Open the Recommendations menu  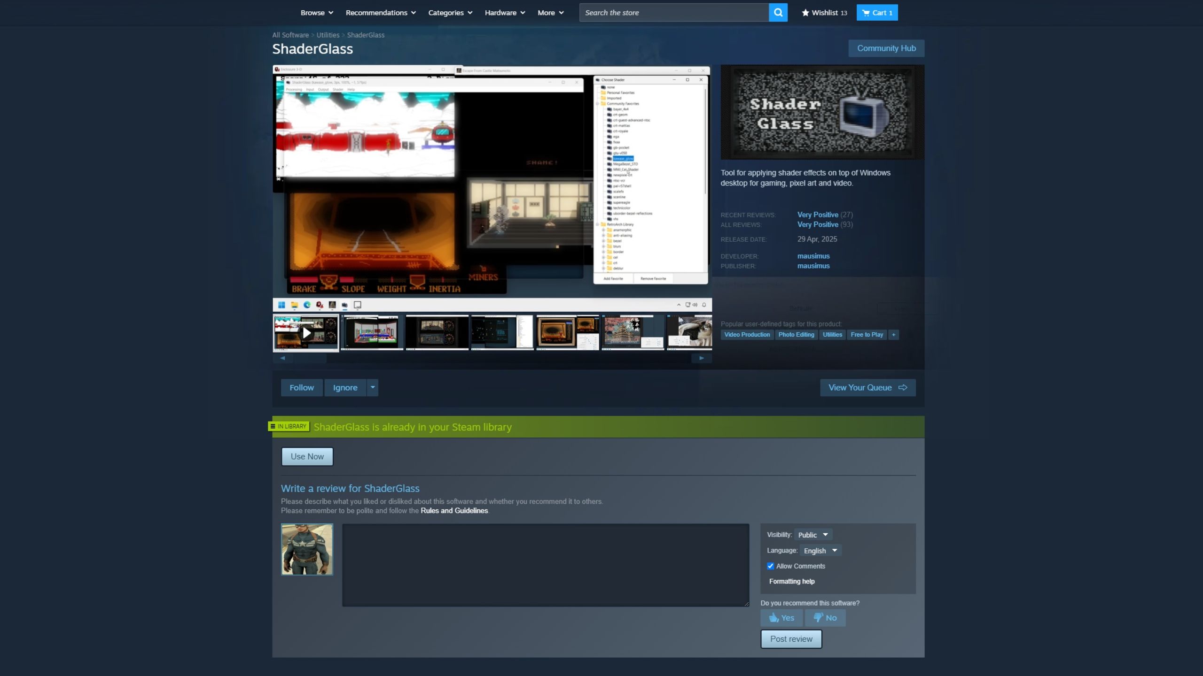coord(381,13)
